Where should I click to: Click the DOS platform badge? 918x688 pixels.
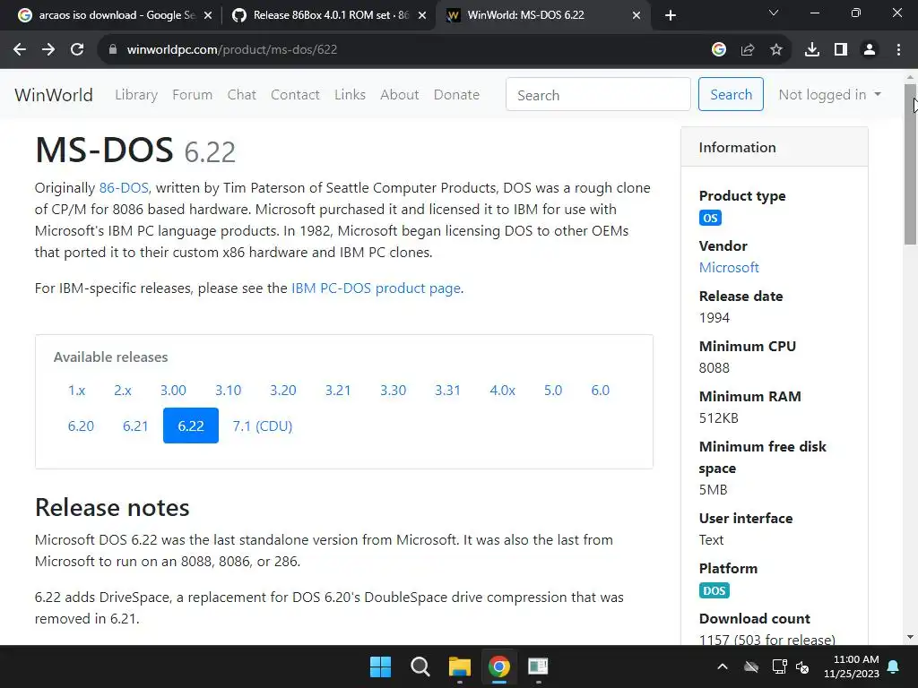[x=714, y=591]
